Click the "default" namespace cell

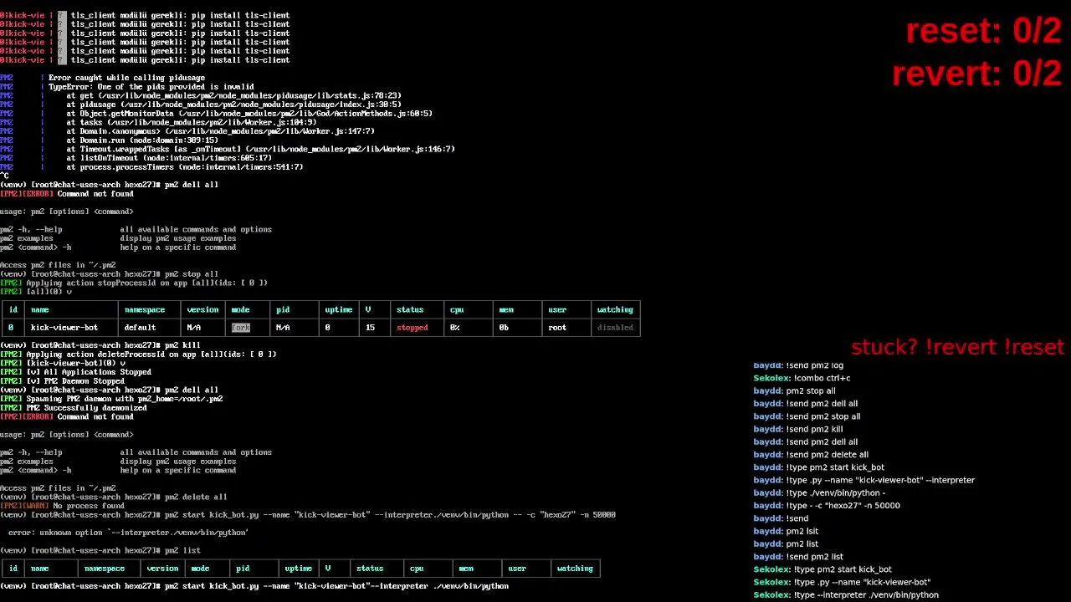[140, 328]
